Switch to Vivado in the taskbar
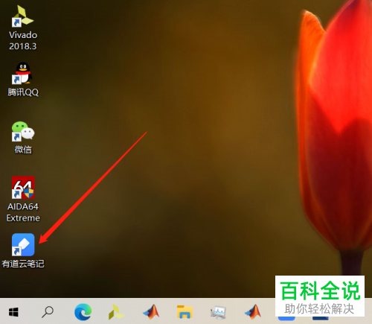The width and height of the screenshot is (372, 324). coord(117,312)
